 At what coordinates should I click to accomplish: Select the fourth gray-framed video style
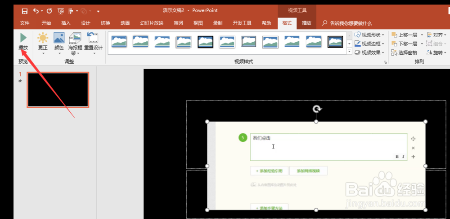tap(184, 42)
